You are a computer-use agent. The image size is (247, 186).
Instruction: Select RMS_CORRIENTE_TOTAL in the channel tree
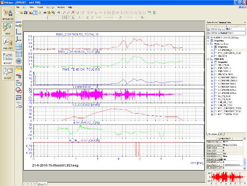click(230, 108)
